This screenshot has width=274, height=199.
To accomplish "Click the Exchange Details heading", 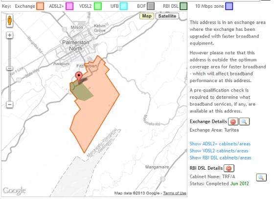I will coord(208,121).
